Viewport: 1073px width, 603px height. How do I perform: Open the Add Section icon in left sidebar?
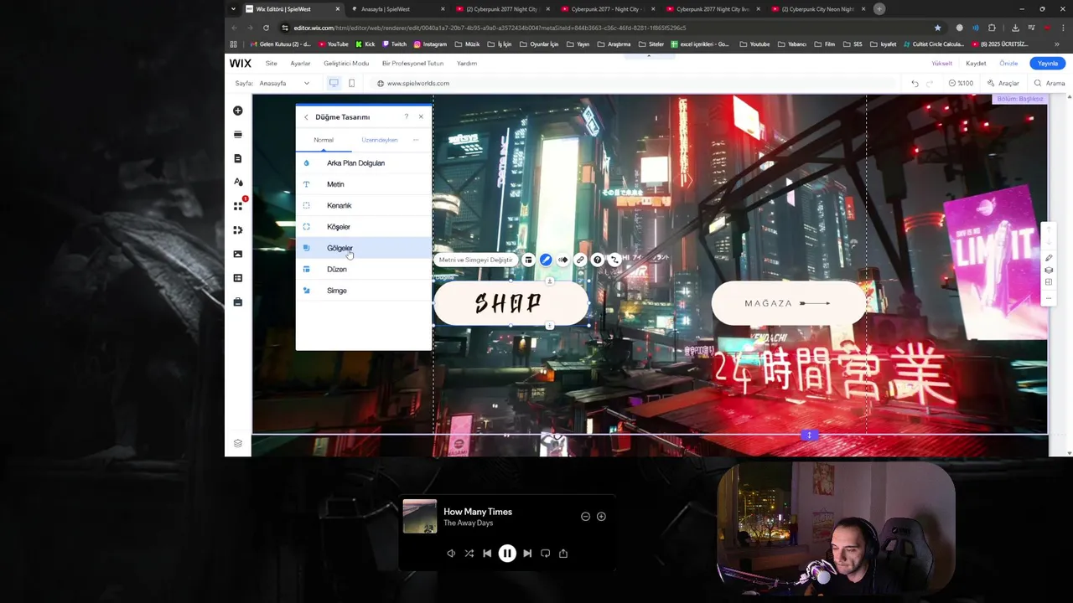(x=238, y=134)
